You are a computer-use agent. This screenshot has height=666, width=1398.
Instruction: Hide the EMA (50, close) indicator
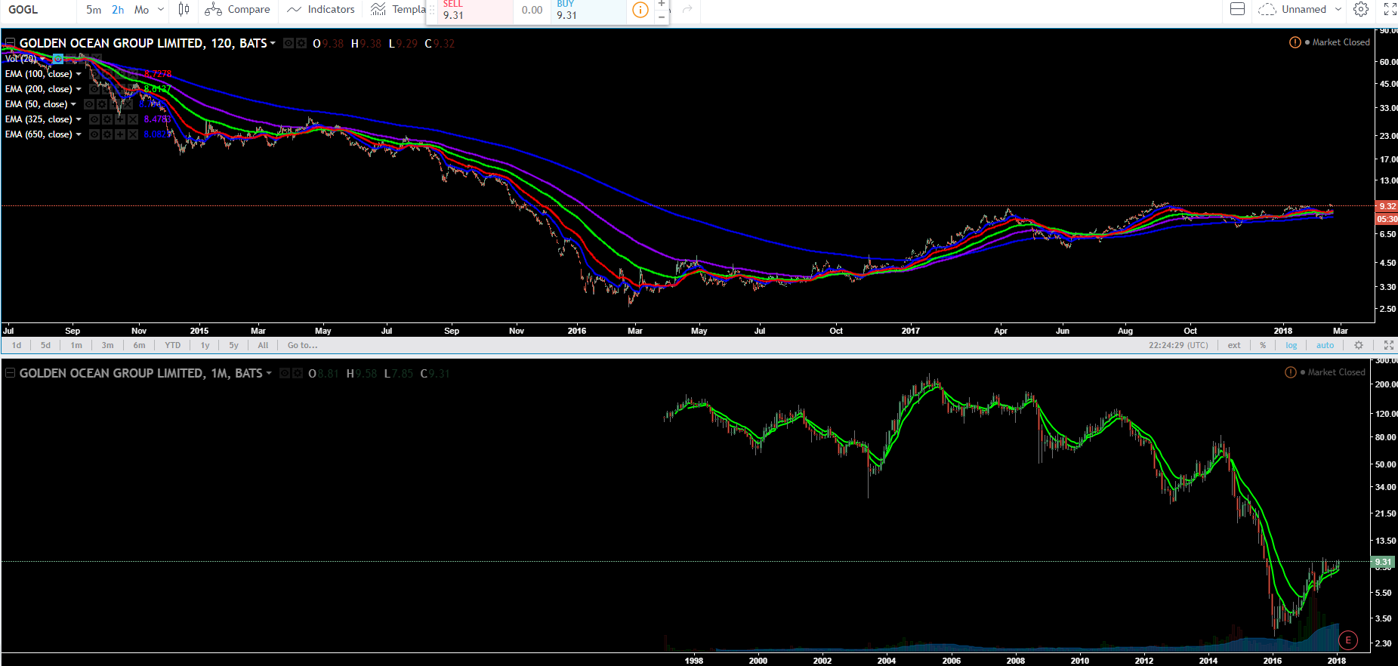(89, 104)
